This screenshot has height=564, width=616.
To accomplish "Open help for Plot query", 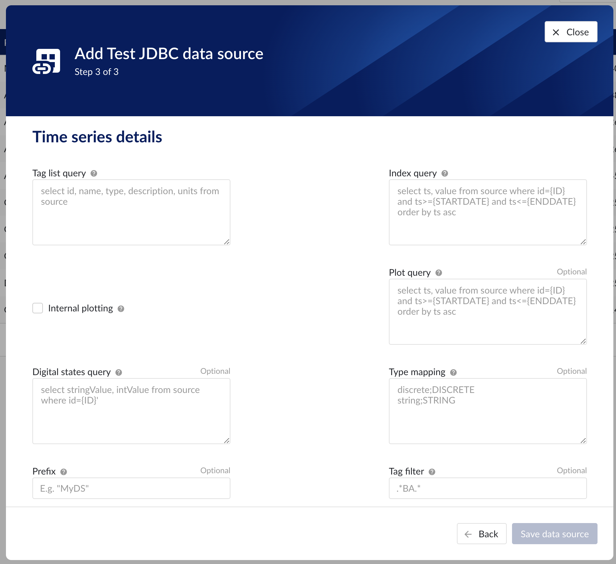I will point(439,273).
